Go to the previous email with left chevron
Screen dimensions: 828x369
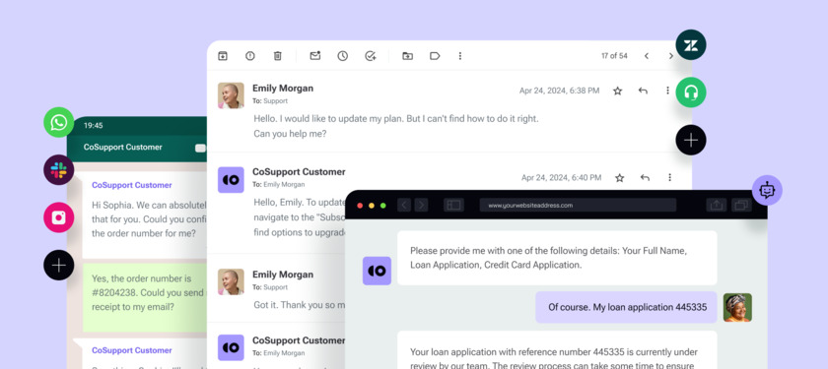pyautogui.click(x=647, y=56)
